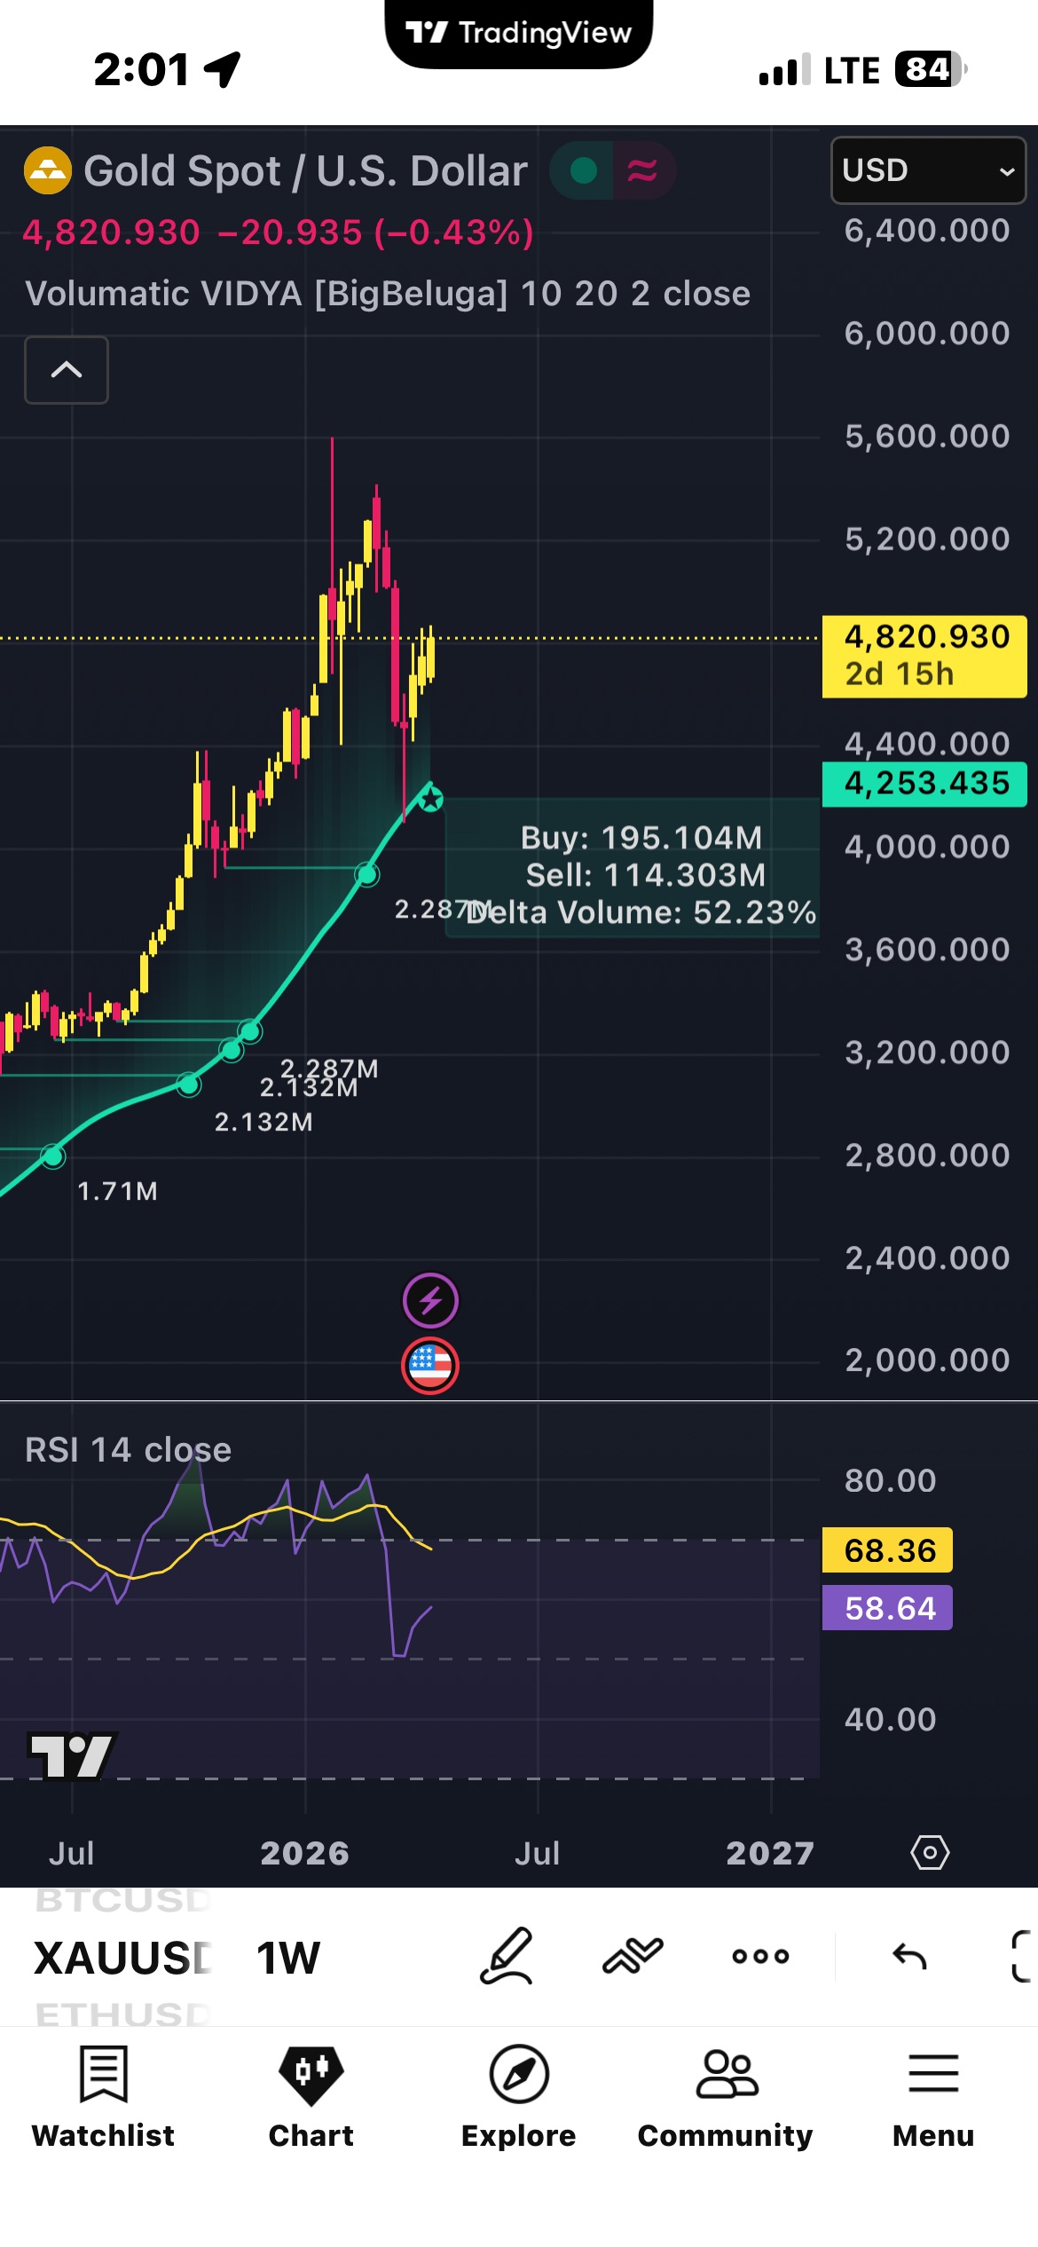Tap the battery indicator showing 84
Screen dimensions: 1038x2247
pos(931,69)
